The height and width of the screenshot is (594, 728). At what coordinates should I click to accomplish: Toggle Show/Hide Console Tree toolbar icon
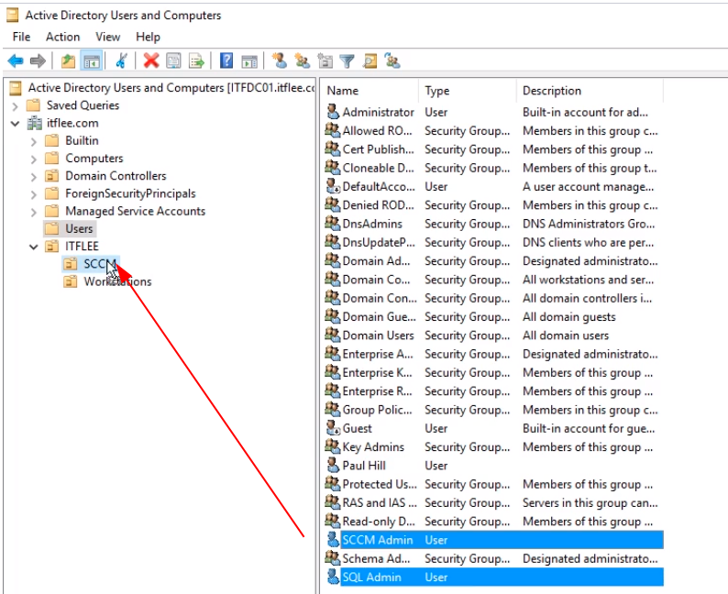point(91,61)
